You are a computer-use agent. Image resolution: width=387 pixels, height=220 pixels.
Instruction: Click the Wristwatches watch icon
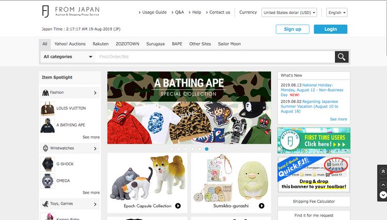[45, 148]
